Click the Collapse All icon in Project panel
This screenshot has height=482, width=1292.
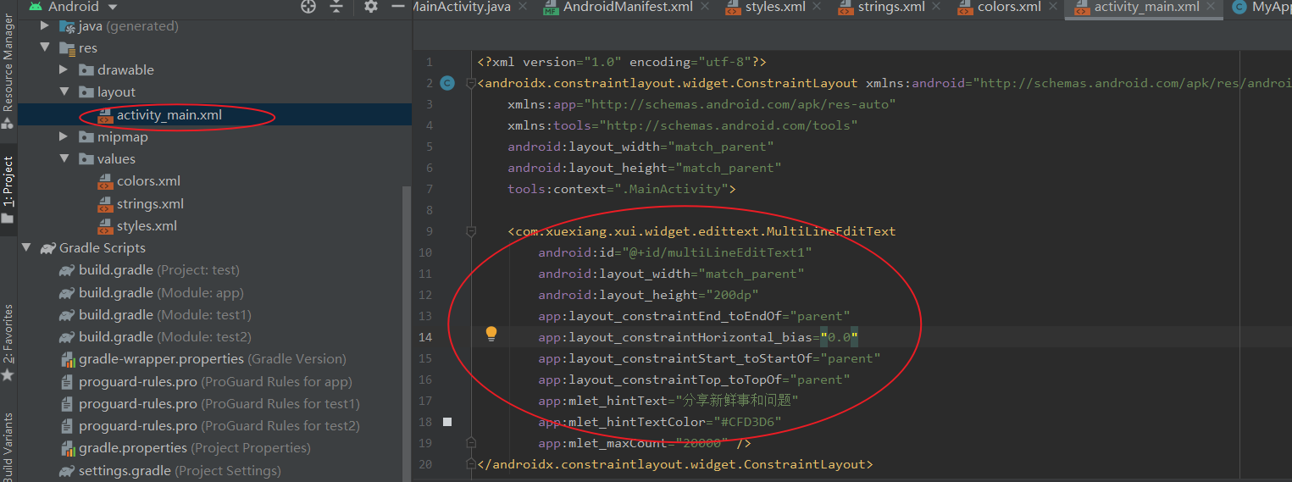(337, 7)
